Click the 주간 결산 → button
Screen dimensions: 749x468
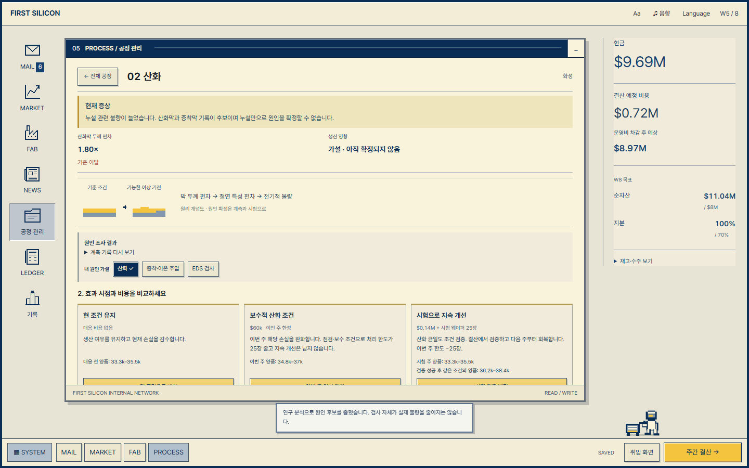(x=703, y=452)
